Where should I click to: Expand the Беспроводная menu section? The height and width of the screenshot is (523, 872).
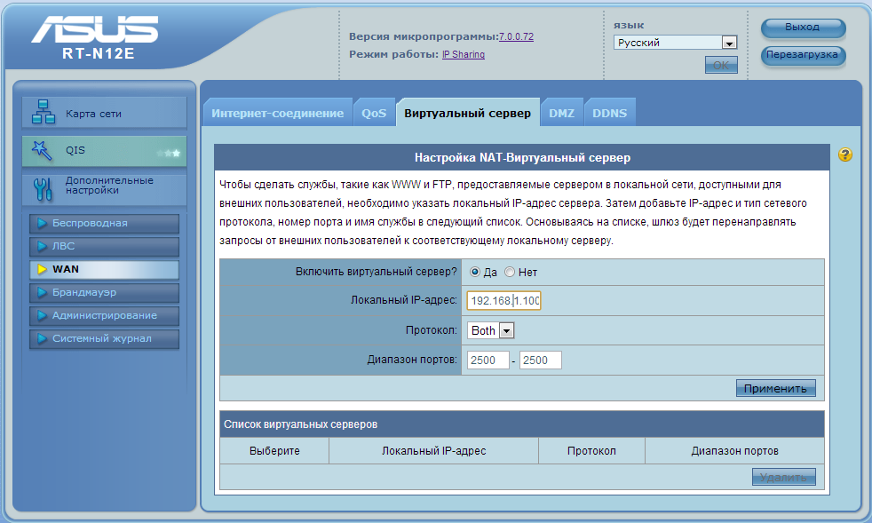click(104, 223)
